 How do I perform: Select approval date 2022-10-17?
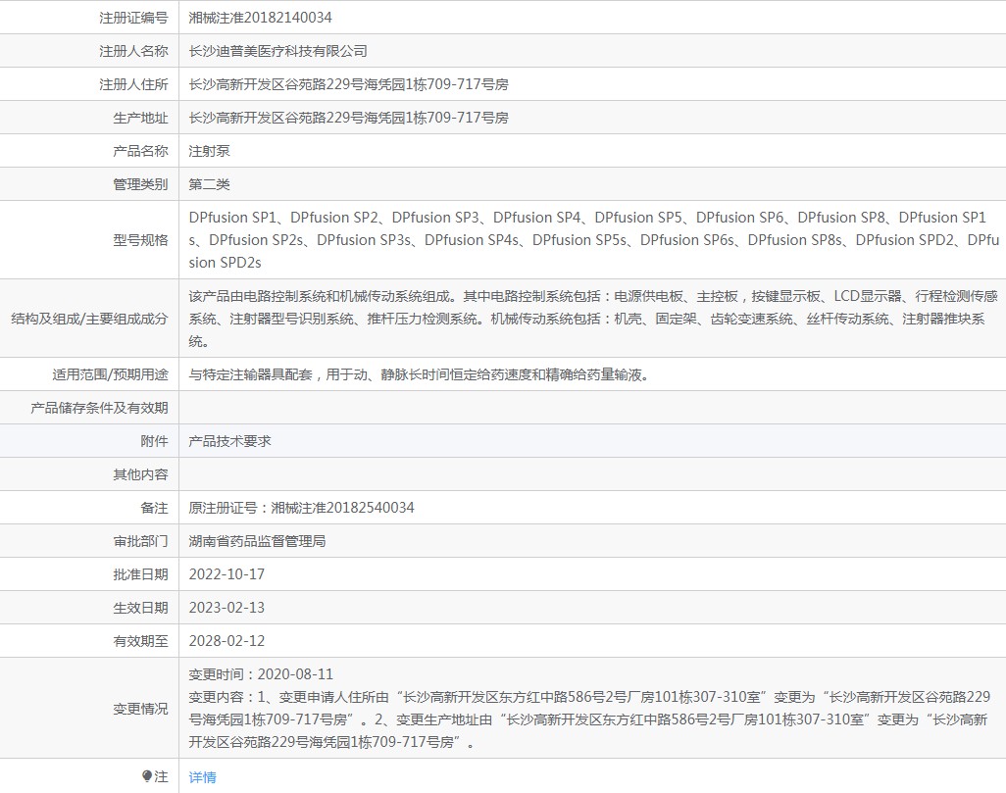[226, 574]
